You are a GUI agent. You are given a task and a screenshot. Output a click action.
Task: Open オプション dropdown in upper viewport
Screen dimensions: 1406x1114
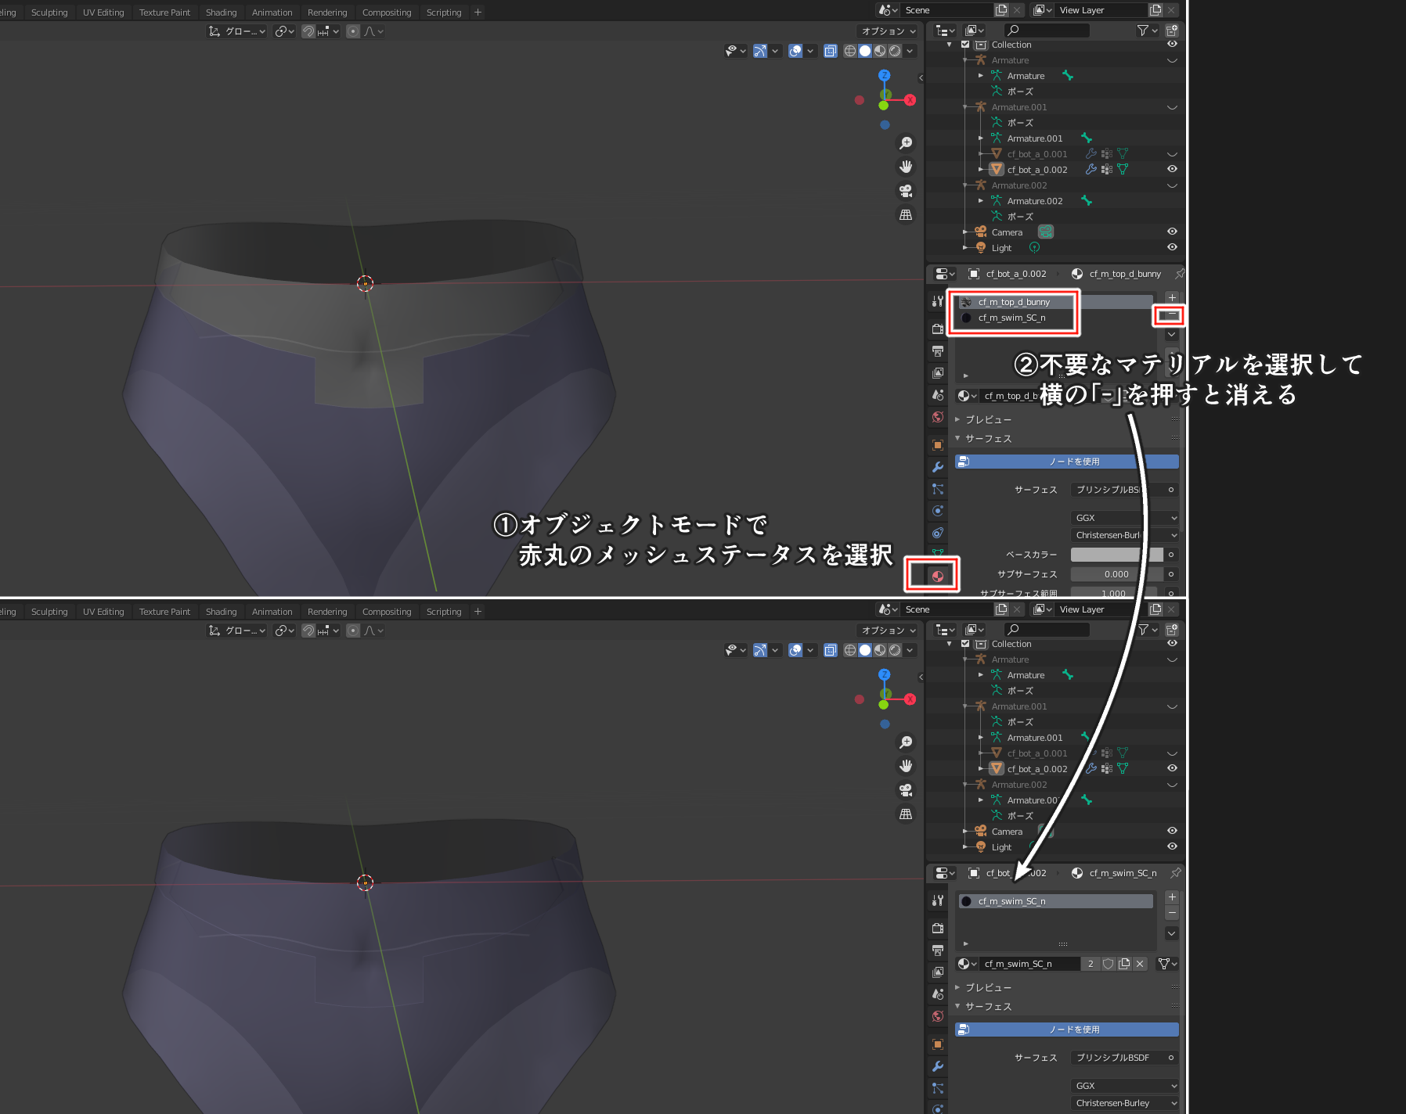pyautogui.click(x=888, y=31)
